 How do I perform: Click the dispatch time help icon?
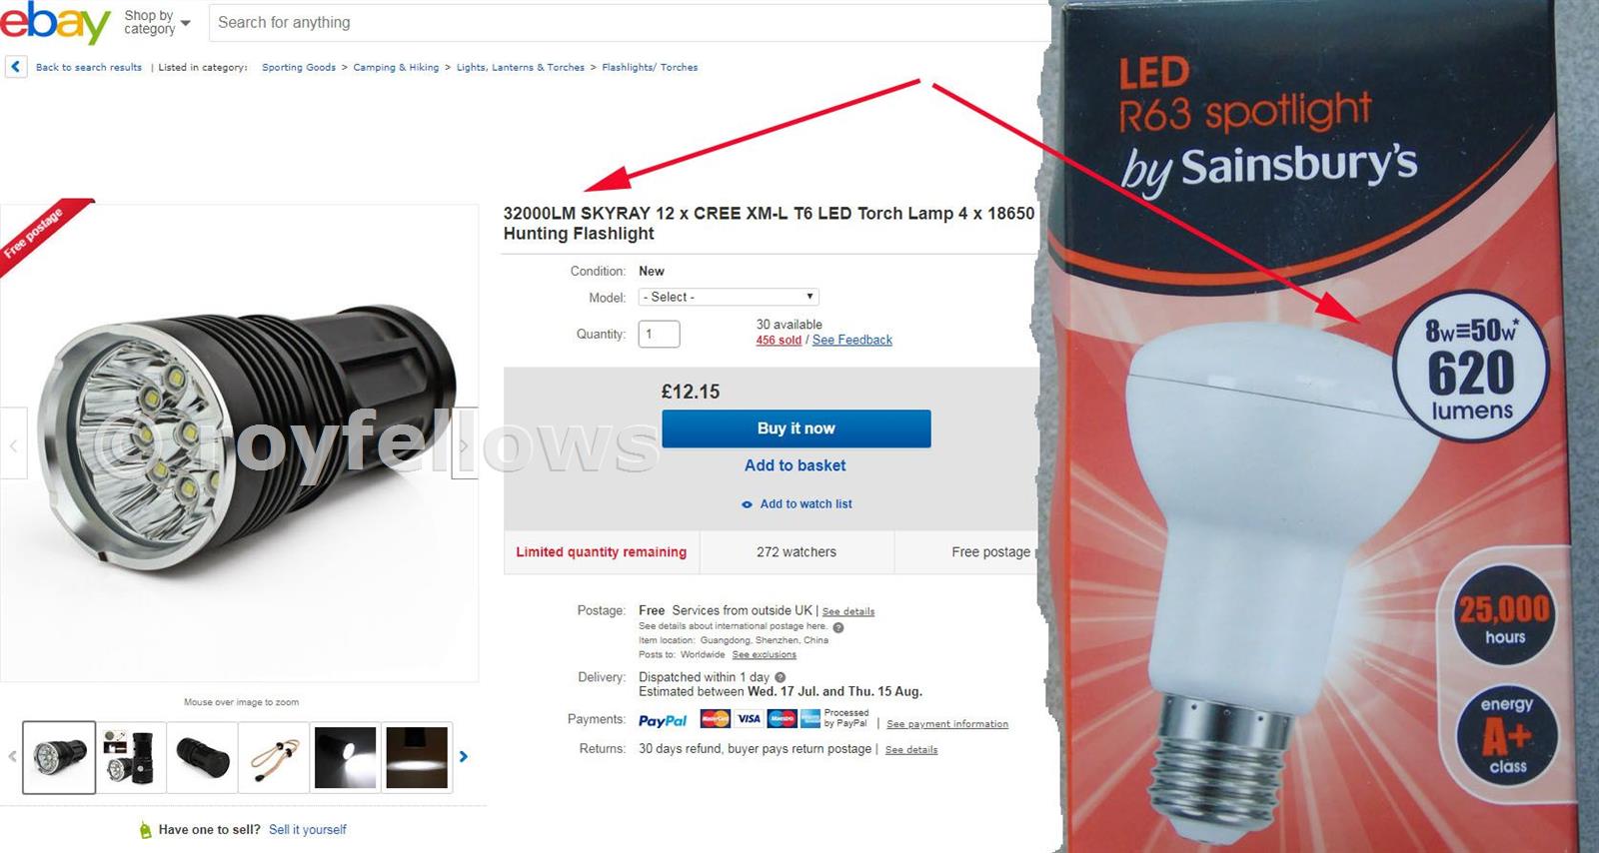[781, 677]
